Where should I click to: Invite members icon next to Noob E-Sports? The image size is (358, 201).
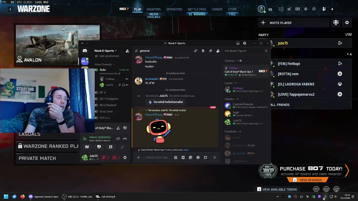[x=127, y=51]
